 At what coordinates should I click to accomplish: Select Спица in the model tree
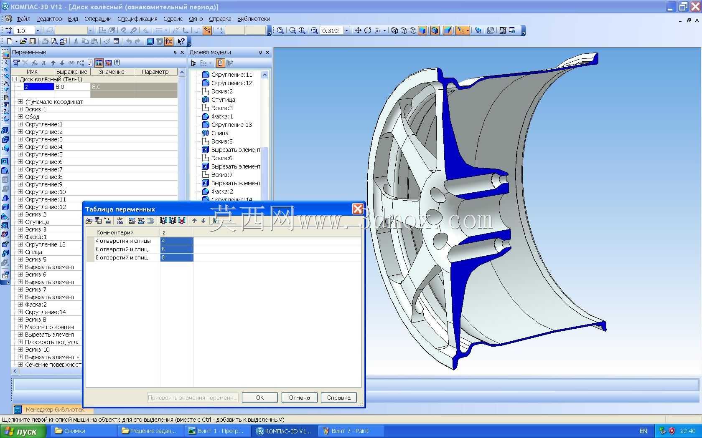click(220, 133)
